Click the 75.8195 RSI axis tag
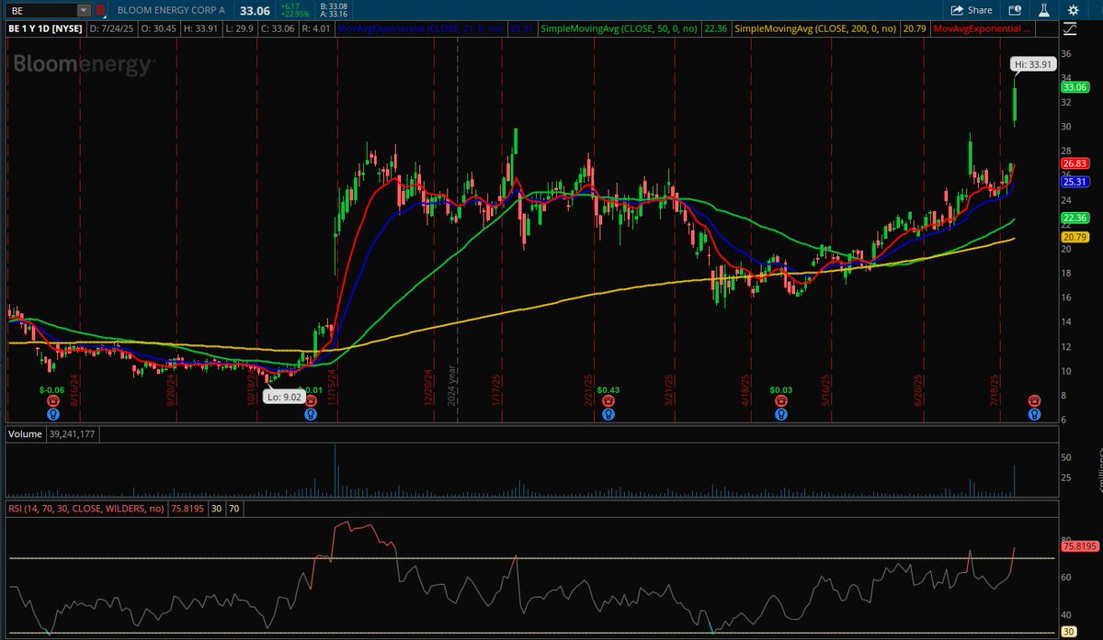 pos(1079,546)
